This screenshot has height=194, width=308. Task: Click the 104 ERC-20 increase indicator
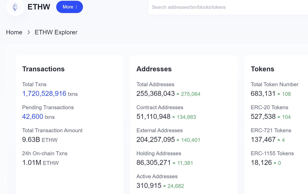[x=284, y=117]
